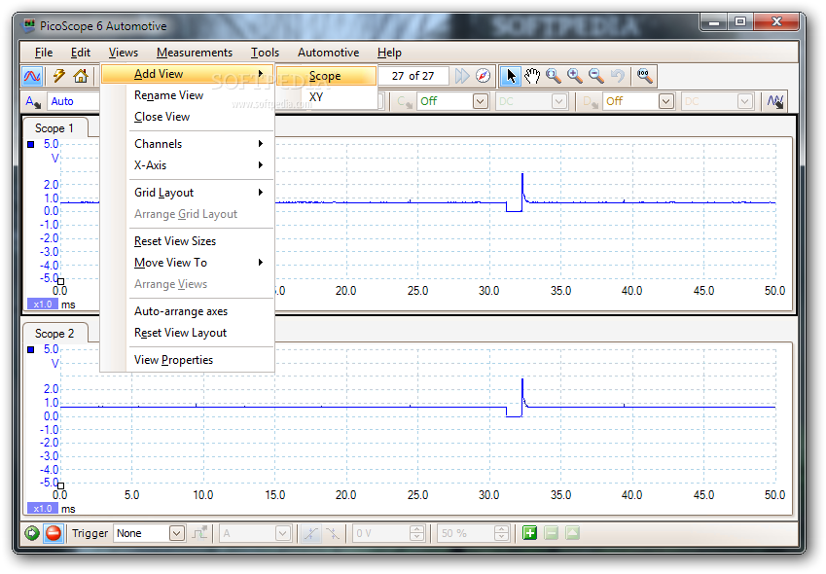Click the green plus add measurement icon
This screenshot has width=826, height=574.
[529, 533]
